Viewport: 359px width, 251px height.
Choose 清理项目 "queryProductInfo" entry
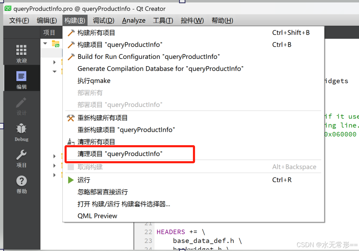point(193,154)
